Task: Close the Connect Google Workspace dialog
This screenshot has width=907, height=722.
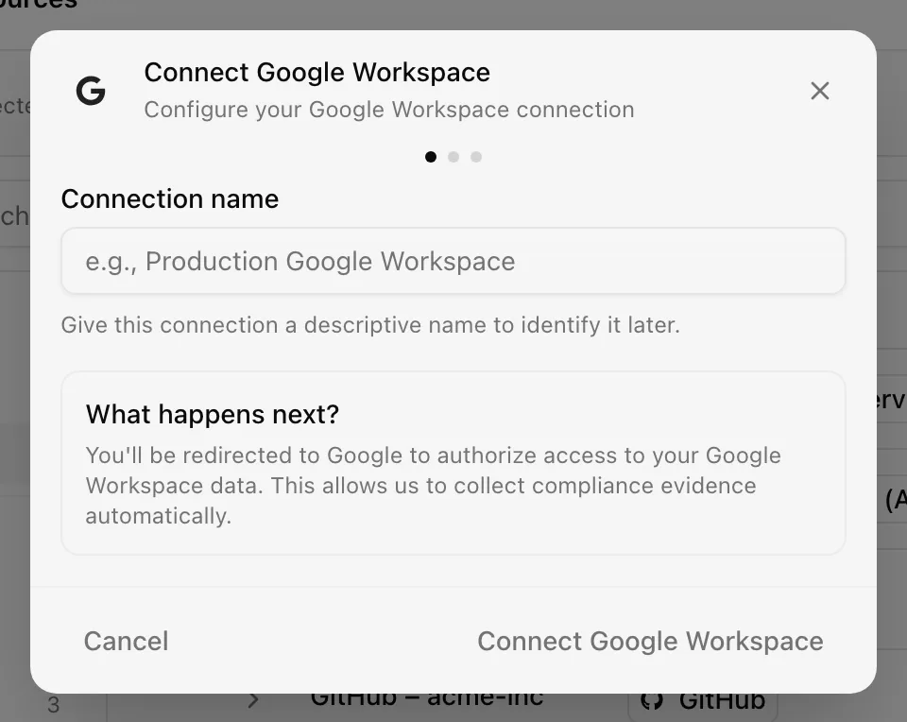Action: click(x=820, y=91)
